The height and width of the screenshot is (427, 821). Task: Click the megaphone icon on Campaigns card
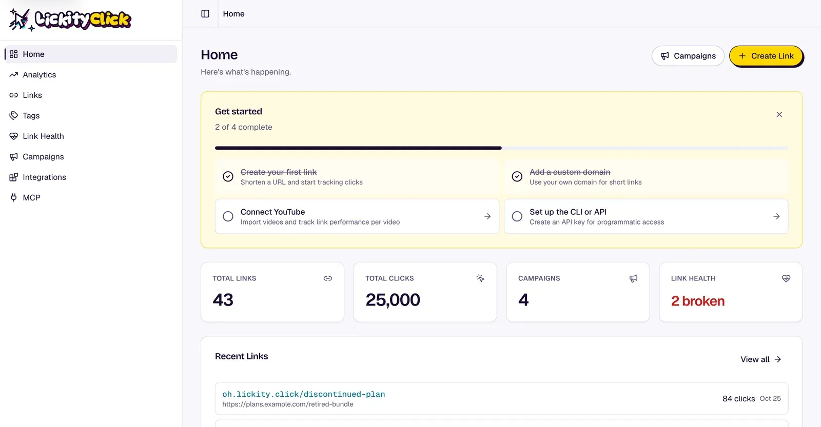point(634,278)
